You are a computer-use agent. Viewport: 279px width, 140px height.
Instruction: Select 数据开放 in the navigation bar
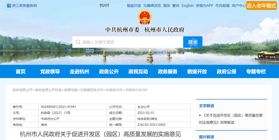[x=197, y=72]
